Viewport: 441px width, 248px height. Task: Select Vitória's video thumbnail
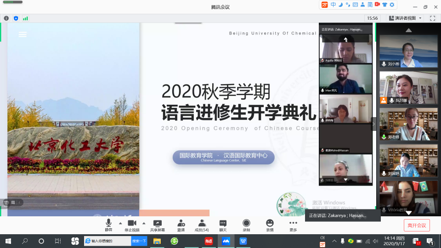tap(408, 197)
